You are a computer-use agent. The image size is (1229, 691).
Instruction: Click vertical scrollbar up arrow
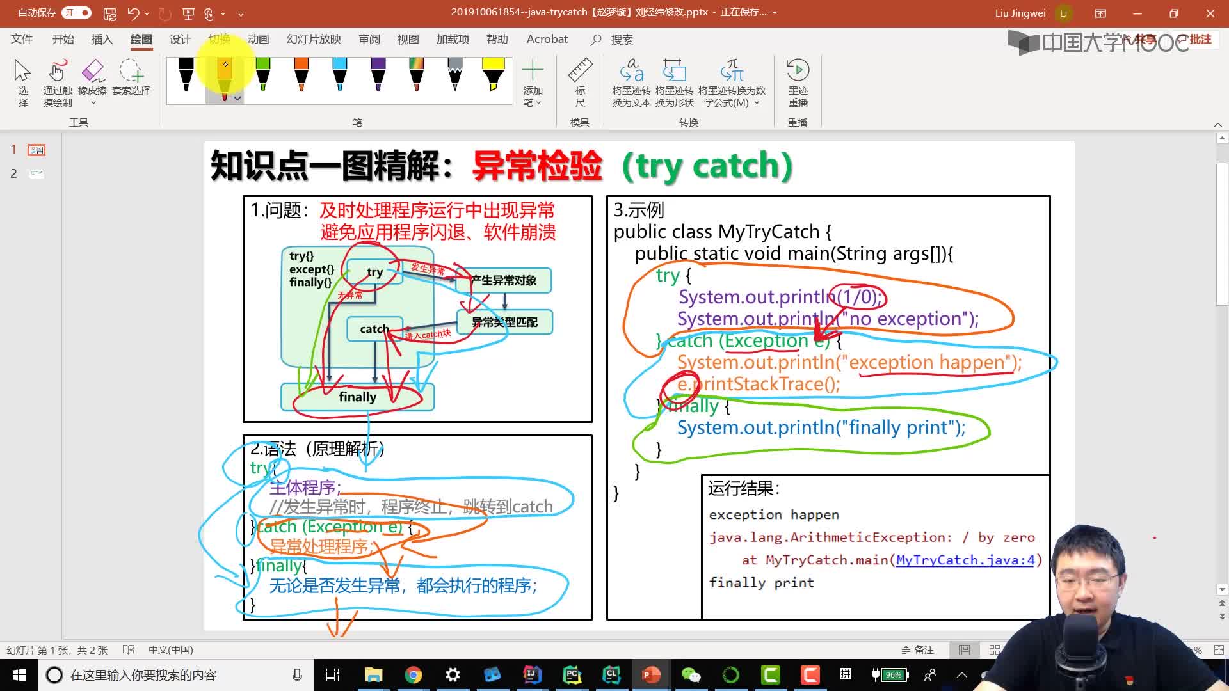click(1222, 138)
